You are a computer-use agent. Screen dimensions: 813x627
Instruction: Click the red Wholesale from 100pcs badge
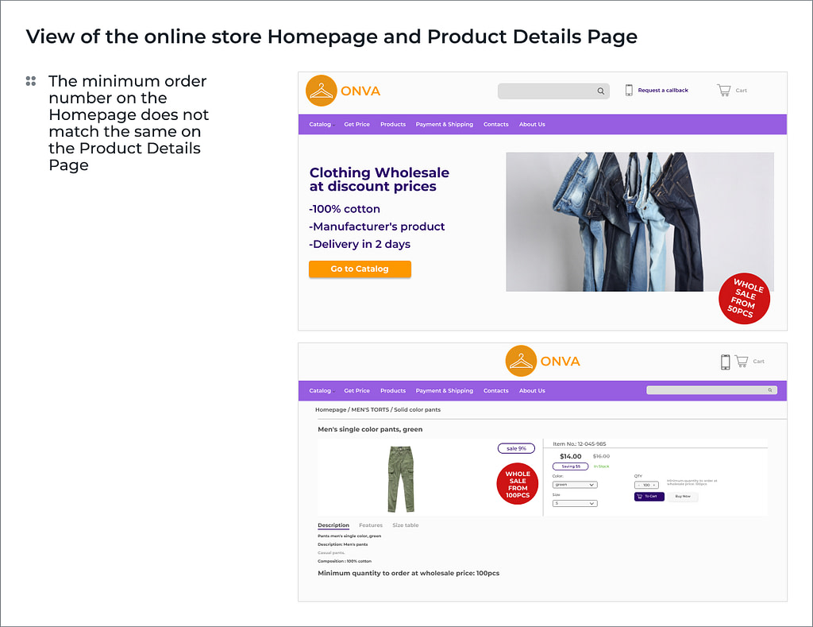click(518, 484)
